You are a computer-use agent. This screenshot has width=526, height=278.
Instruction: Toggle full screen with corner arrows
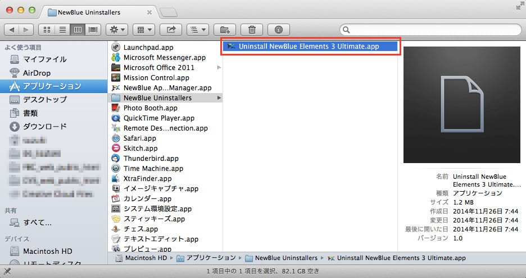point(520,6)
